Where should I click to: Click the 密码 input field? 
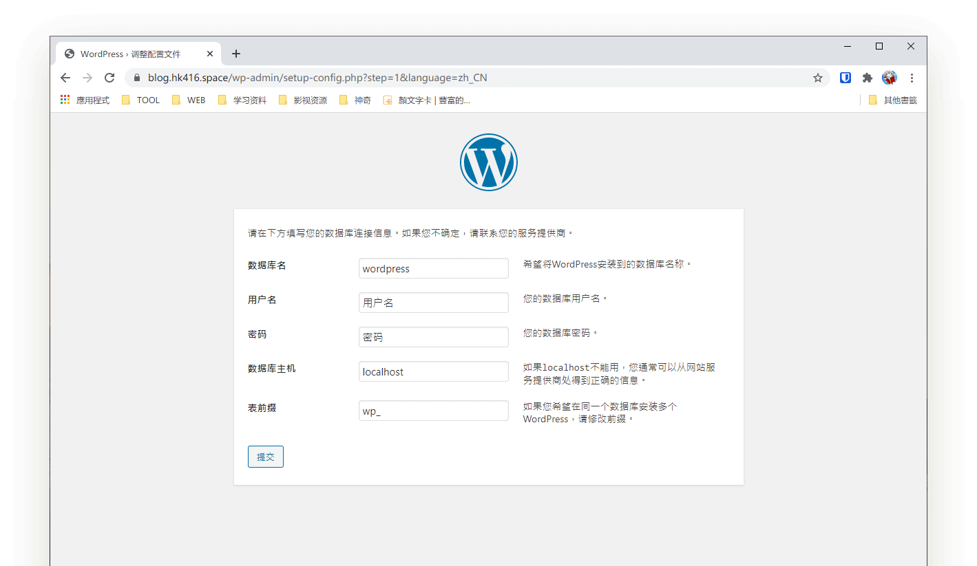click(434, 337)
